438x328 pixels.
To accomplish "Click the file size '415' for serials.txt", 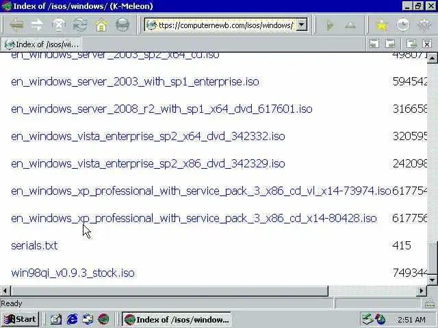I will point(402,246).
